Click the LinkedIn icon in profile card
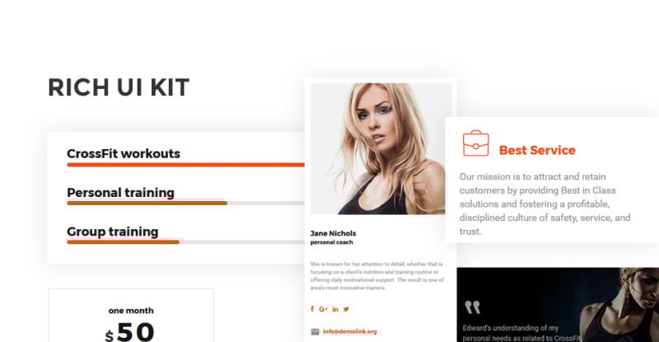The image size is (659, 342). click(335, 309)
